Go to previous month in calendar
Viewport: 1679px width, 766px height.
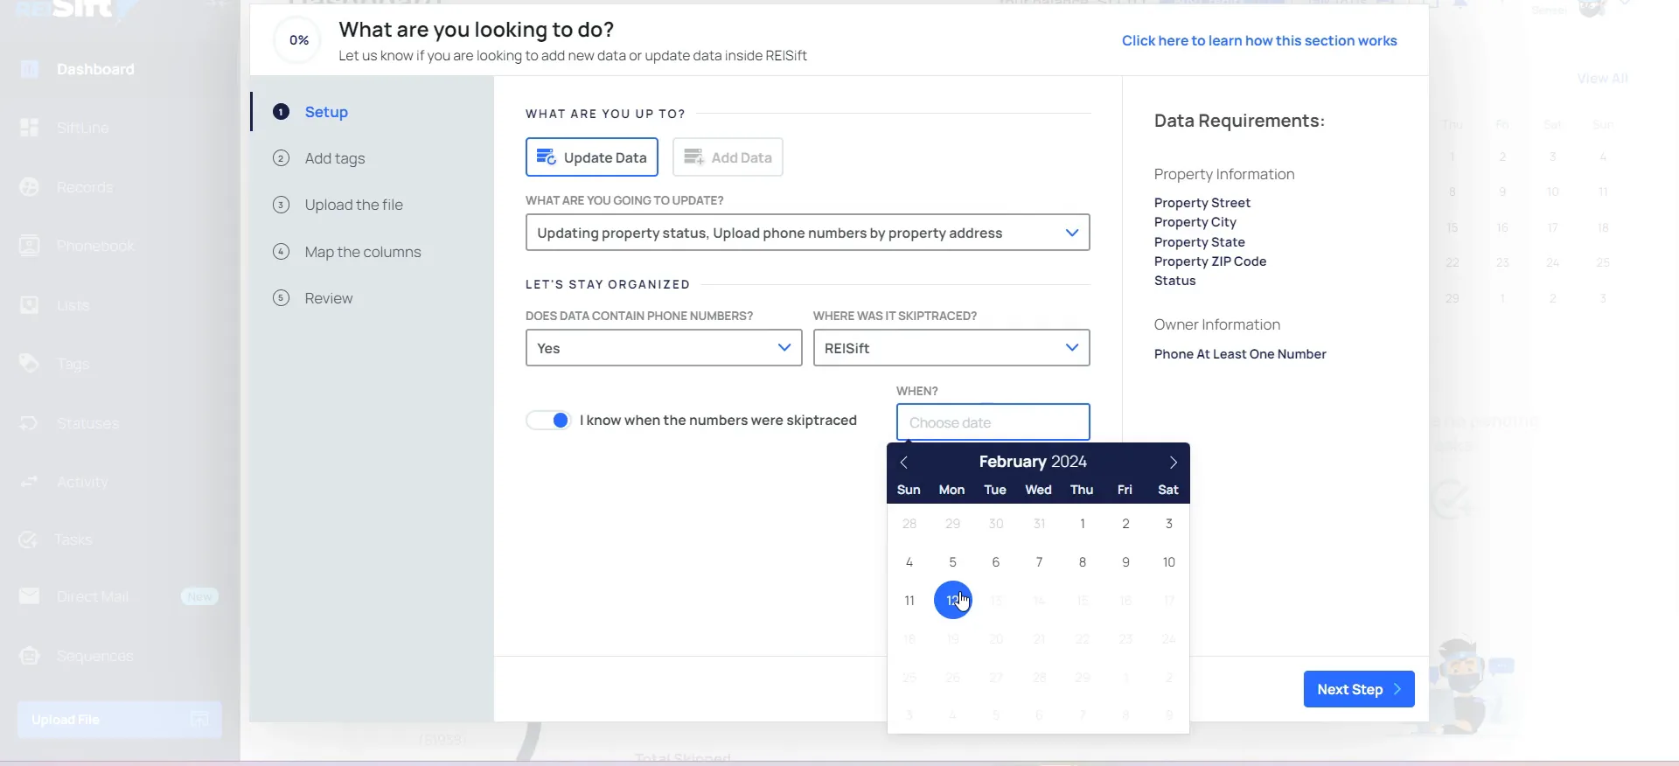point(904,462)
